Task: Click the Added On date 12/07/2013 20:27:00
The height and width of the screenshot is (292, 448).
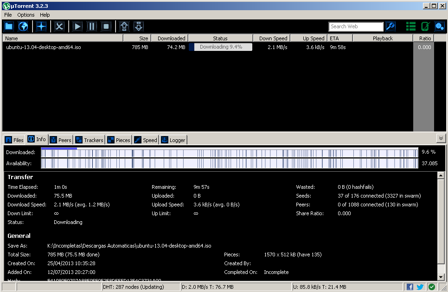Action: (71, 272)
